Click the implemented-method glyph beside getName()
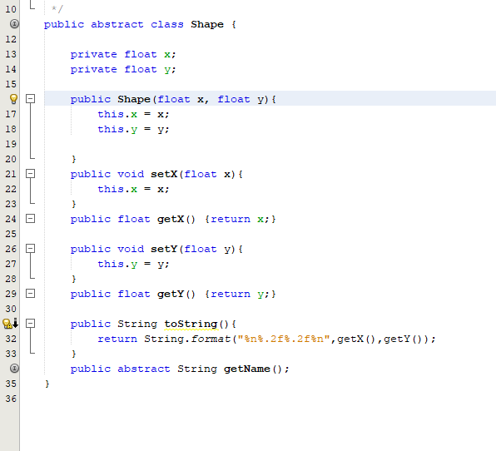Image resolution: width=496 pixels, height=451 pixels. 14,369
